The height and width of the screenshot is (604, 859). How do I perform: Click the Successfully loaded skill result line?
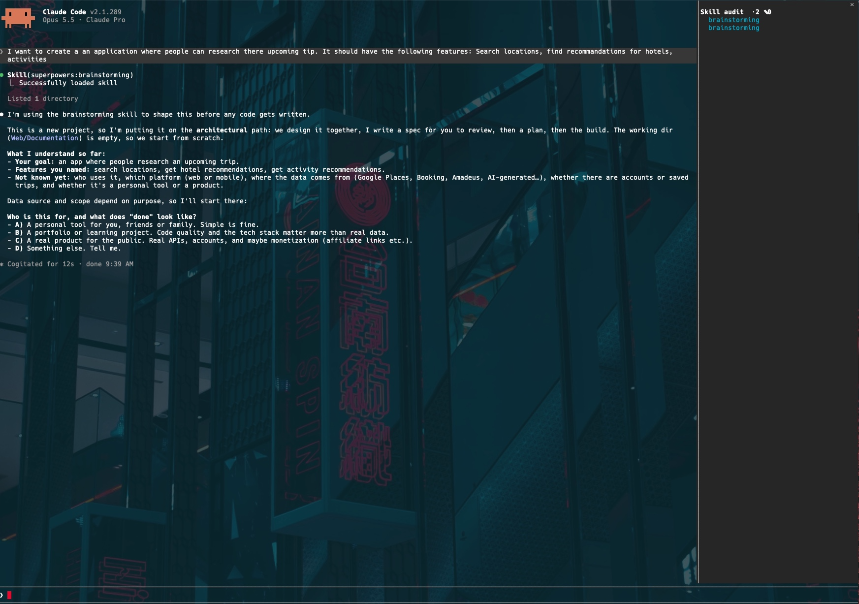(68, 83)
